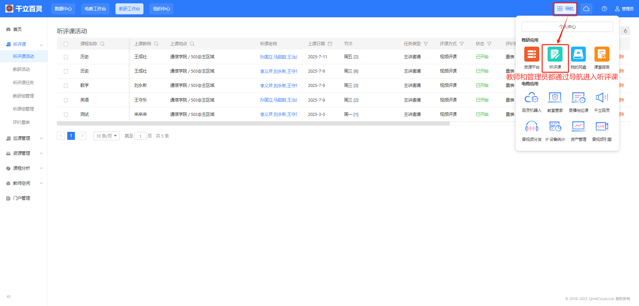The image size is (639, 306).
Task: Click the page number jump input
Action: pyautogui.click(x=140, y=136)
